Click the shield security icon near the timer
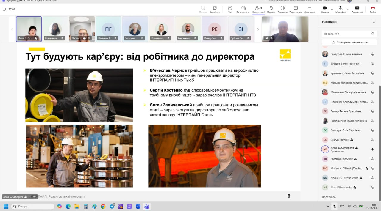The image size is (381, 211). 4,9
